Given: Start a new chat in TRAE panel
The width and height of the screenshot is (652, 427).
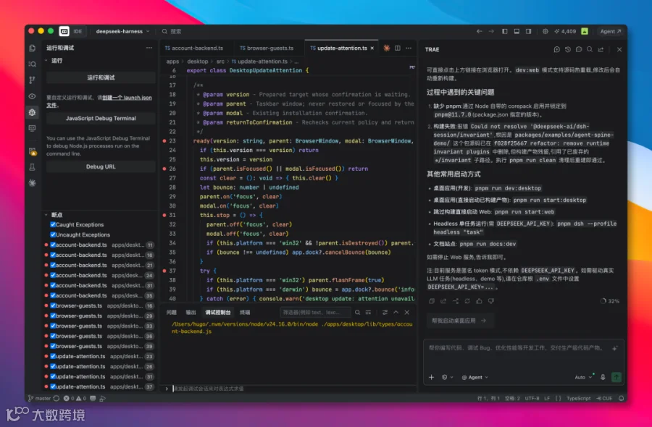Looking at the screenshot, I should (x=557, y=49).
